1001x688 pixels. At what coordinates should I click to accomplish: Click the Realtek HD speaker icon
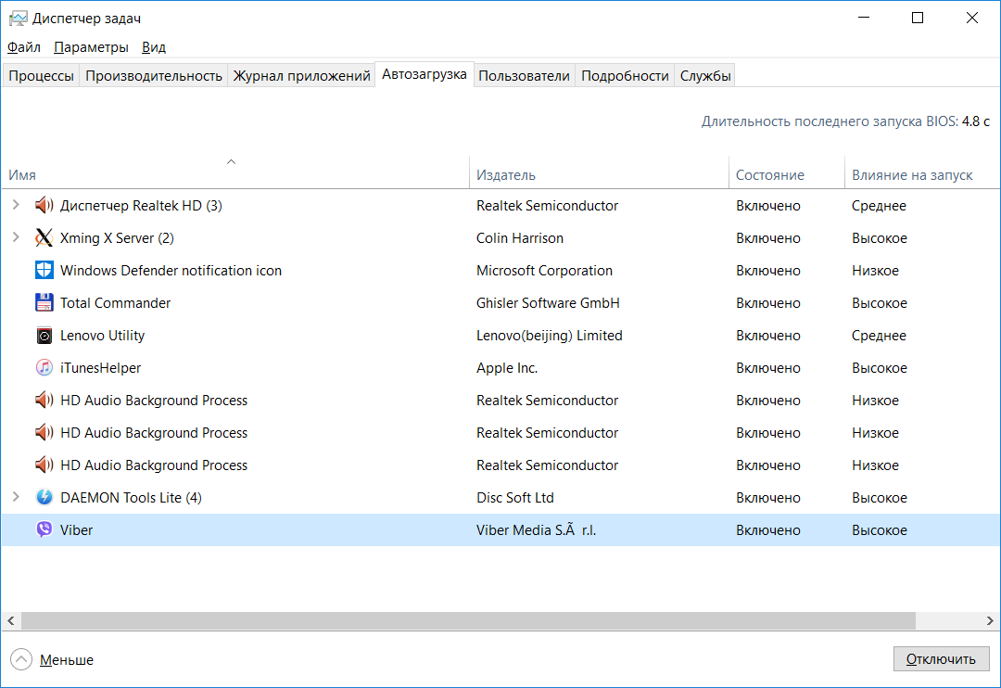tap(44, 206)
